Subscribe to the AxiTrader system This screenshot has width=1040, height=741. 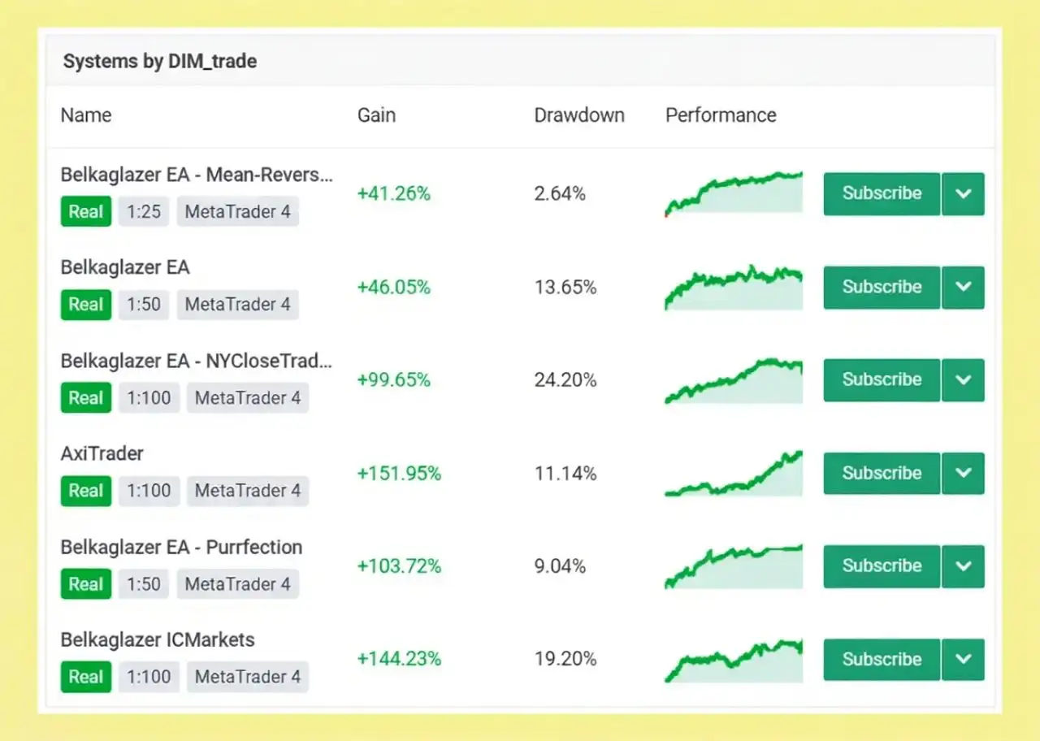tap(882, 474)
